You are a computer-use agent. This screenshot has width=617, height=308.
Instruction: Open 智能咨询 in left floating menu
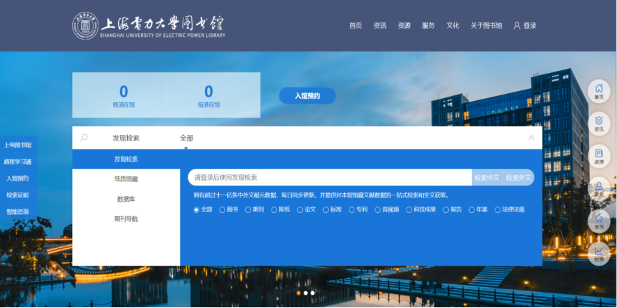[x=17, y=212]
